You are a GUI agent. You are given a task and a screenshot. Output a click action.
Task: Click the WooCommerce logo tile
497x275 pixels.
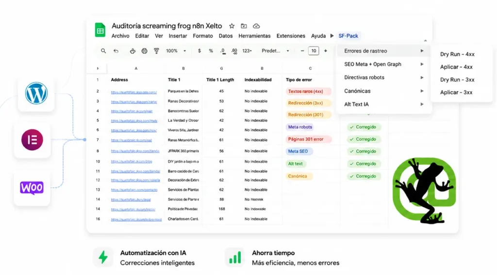32,188
